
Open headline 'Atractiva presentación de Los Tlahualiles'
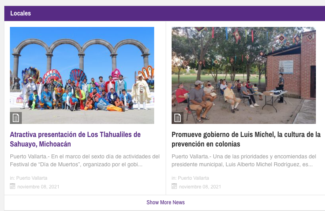pos(75,139)
